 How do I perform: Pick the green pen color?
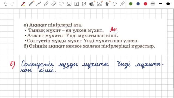coord(131,4)
